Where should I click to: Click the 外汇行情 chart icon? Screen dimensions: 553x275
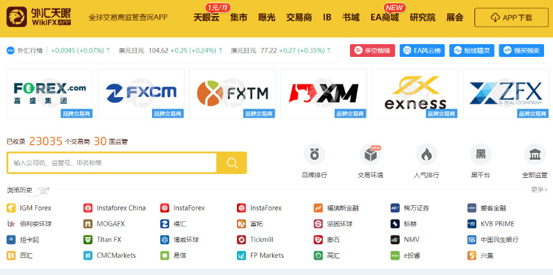[11, 51]
